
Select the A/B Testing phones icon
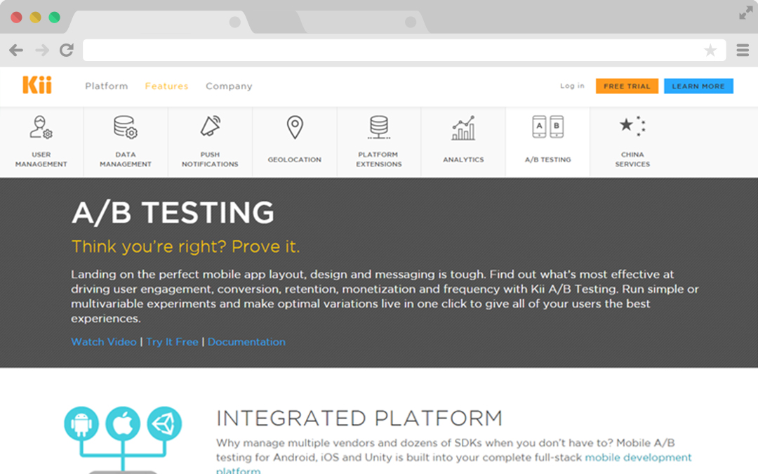click(547, 126)
